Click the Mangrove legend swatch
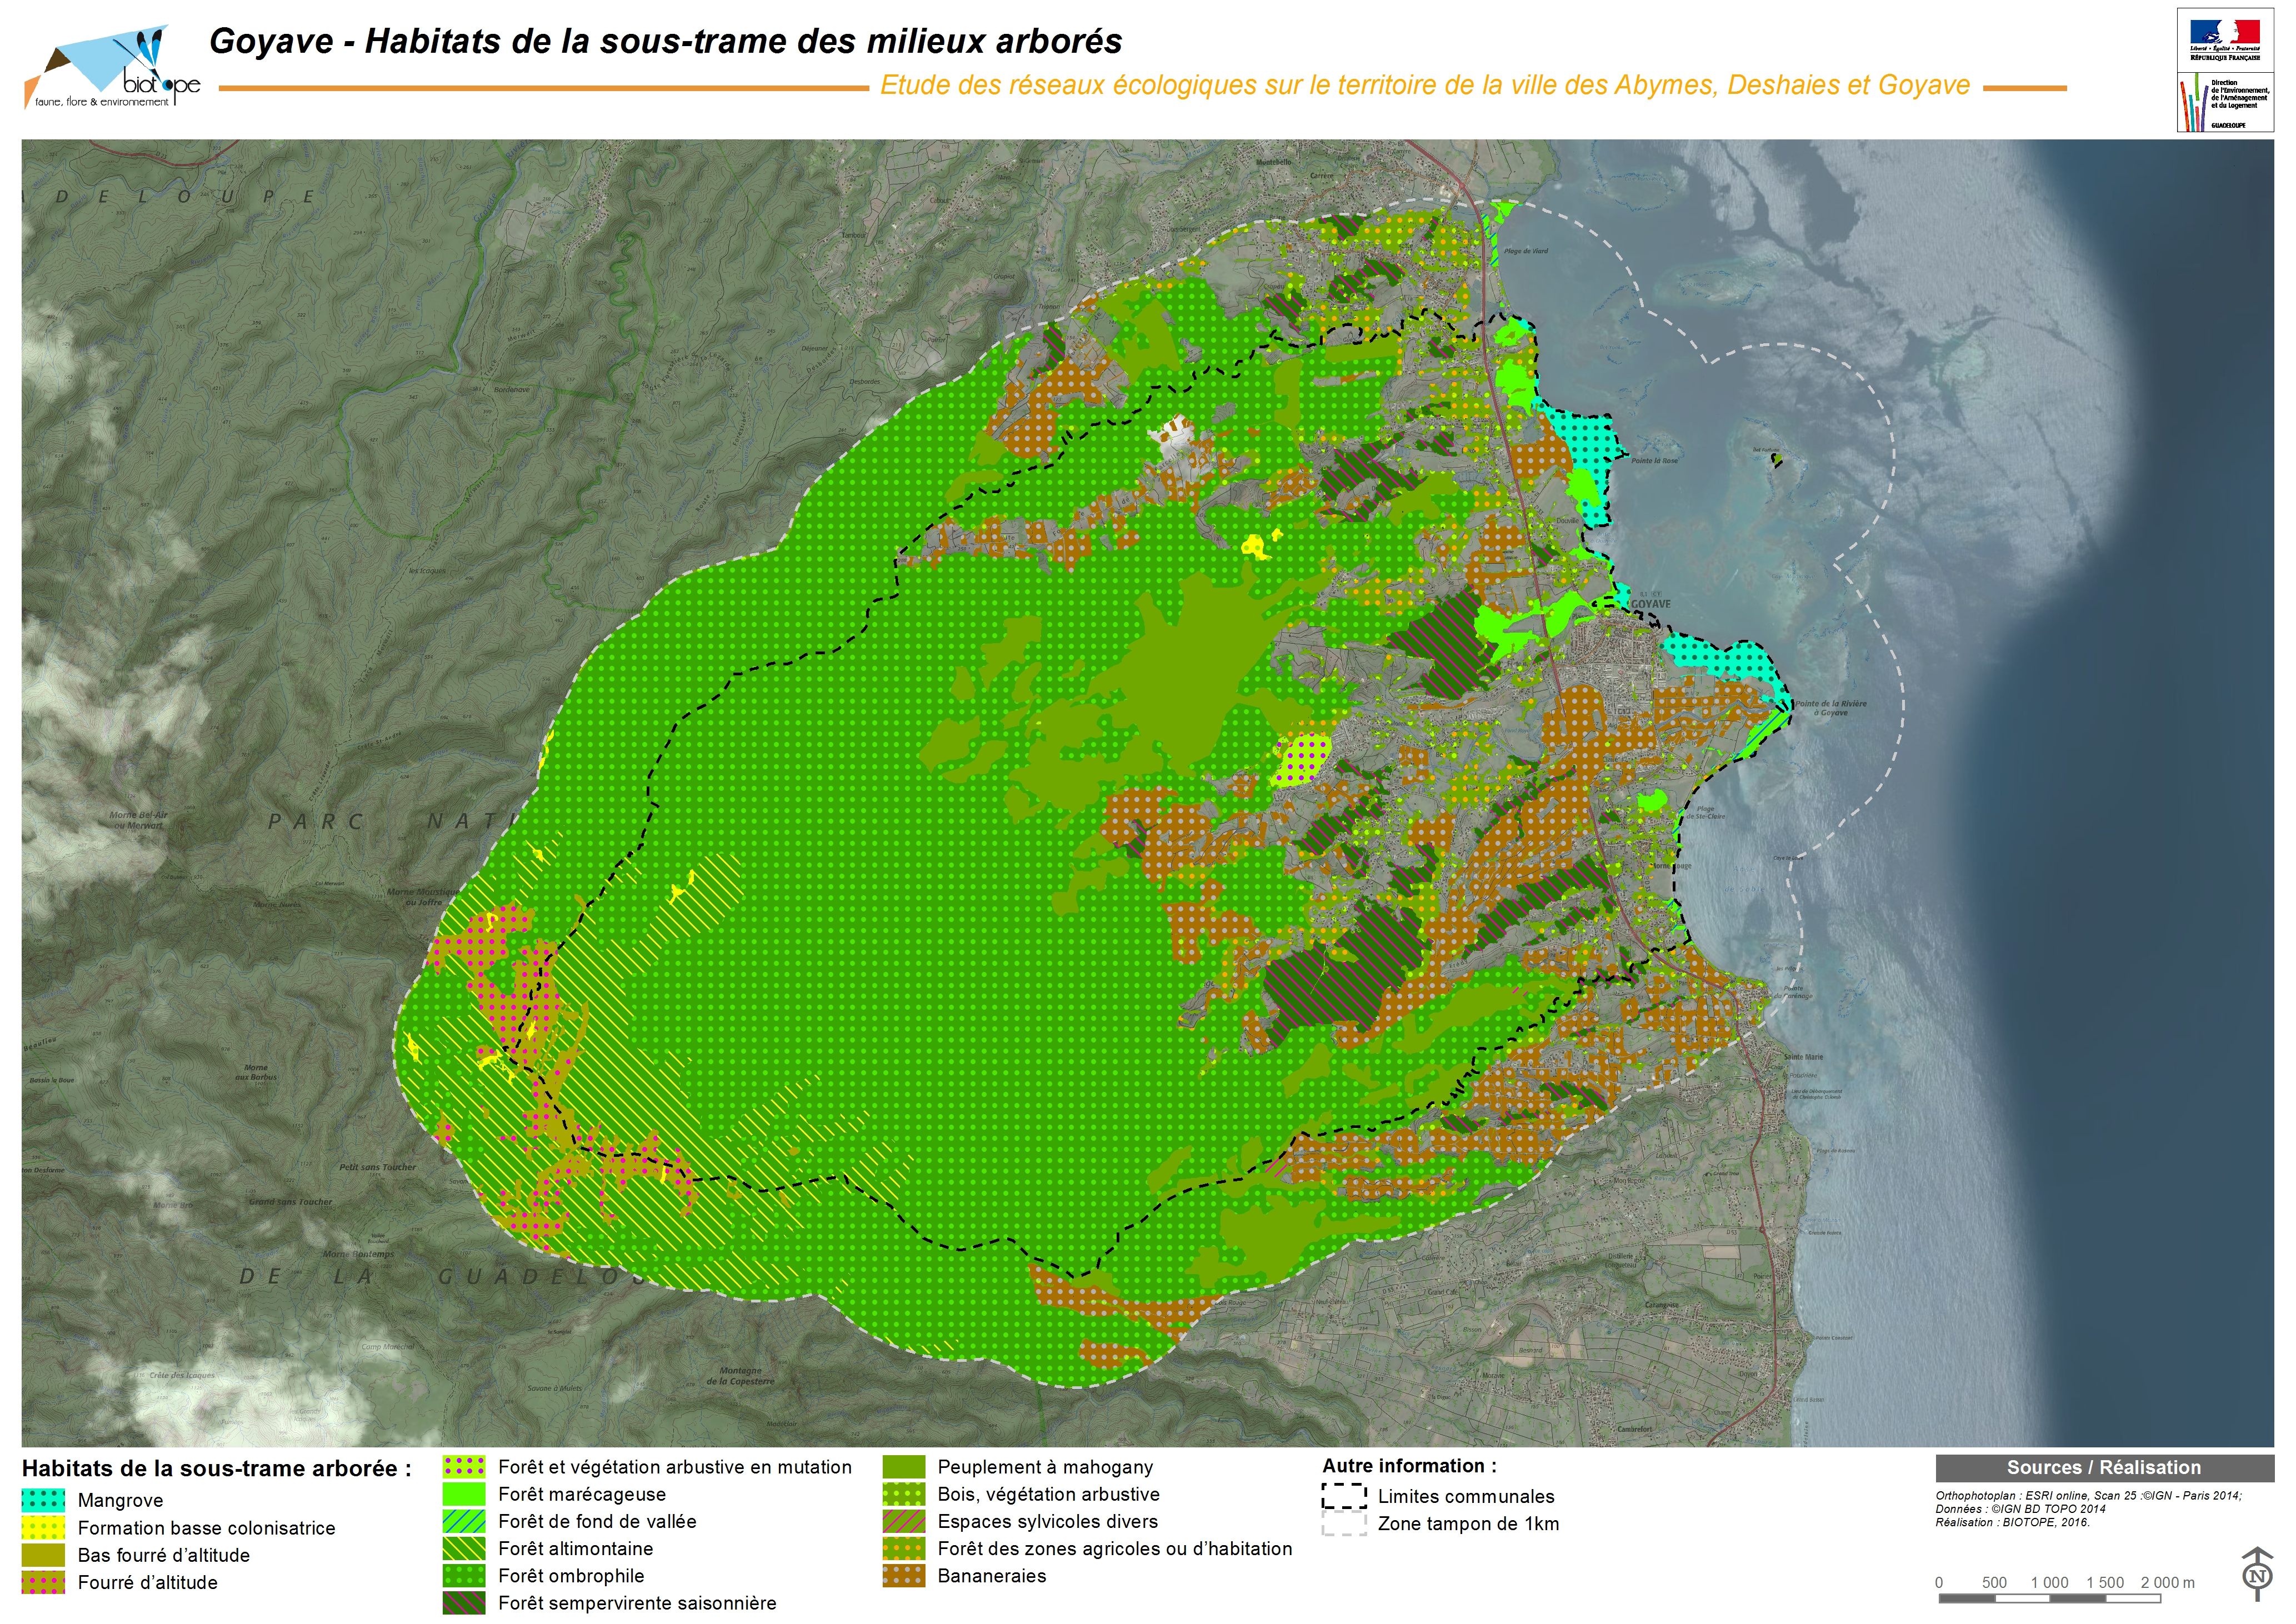2296x1624 pixels. coord(43,1500)
